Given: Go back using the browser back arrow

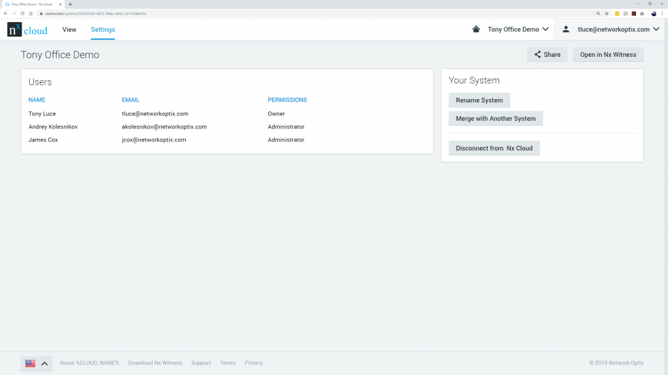Looking at the screenshot, I should (5, 13).
